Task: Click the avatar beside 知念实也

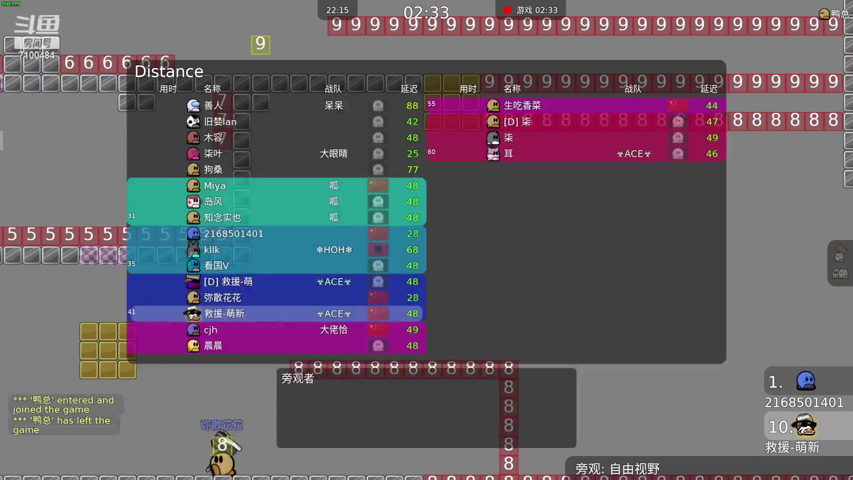Action: coord(193,217)
